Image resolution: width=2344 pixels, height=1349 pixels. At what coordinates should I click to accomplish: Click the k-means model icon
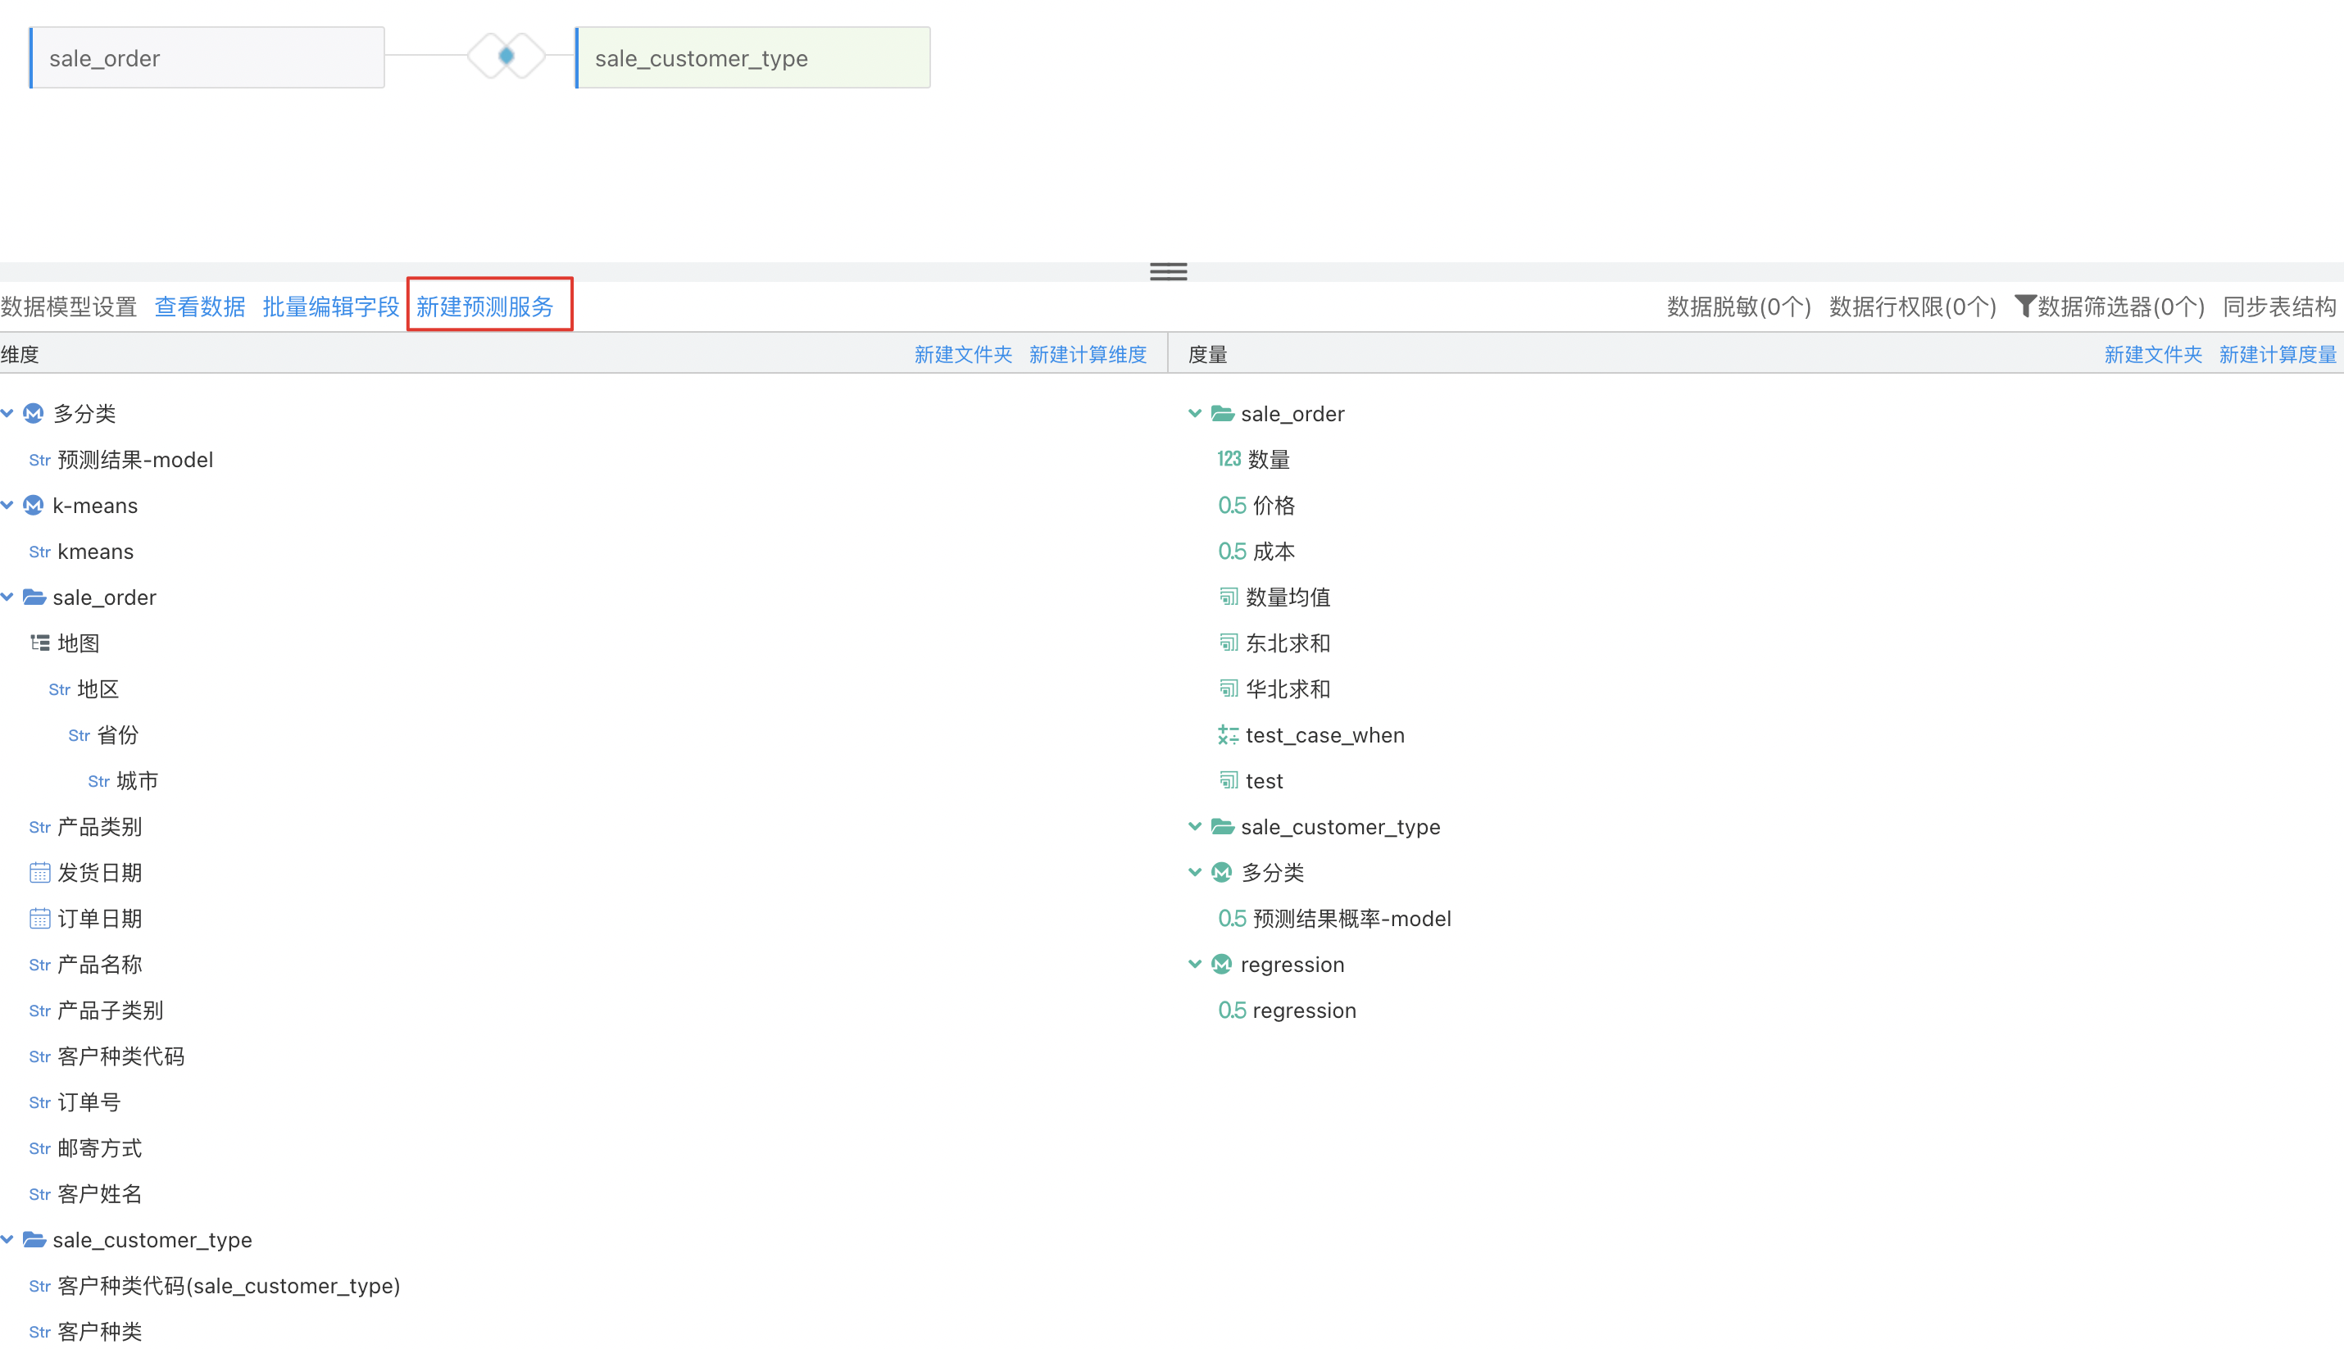click(34, 505)
